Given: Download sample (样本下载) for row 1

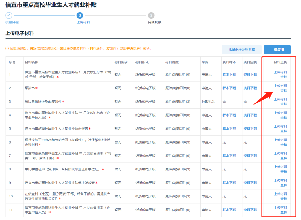Looking at the screenshot, I should (229, 75).
